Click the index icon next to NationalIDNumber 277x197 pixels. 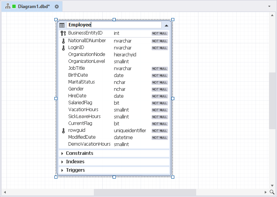tap(64, 41)
